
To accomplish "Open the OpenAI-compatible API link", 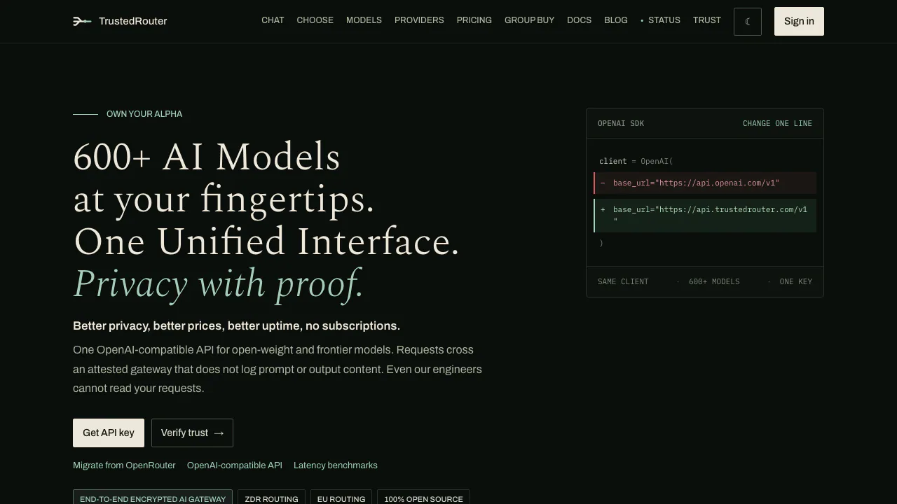I will click(x=235, y=465).
